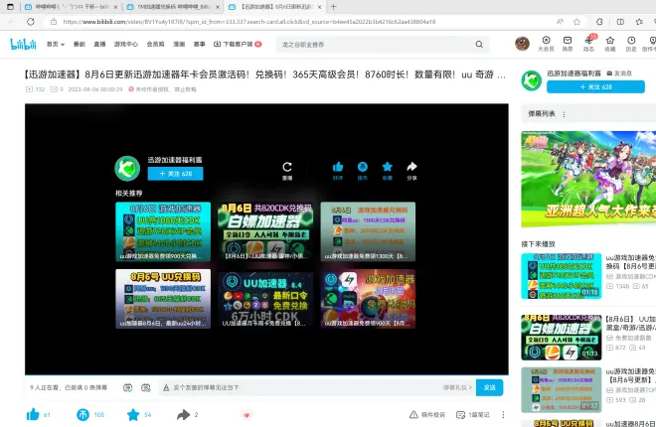Image resolution: width=656 pixels, height=427 pixels.
Task: Click the star favorite icon on the end screen
Action: coord(388,167)
